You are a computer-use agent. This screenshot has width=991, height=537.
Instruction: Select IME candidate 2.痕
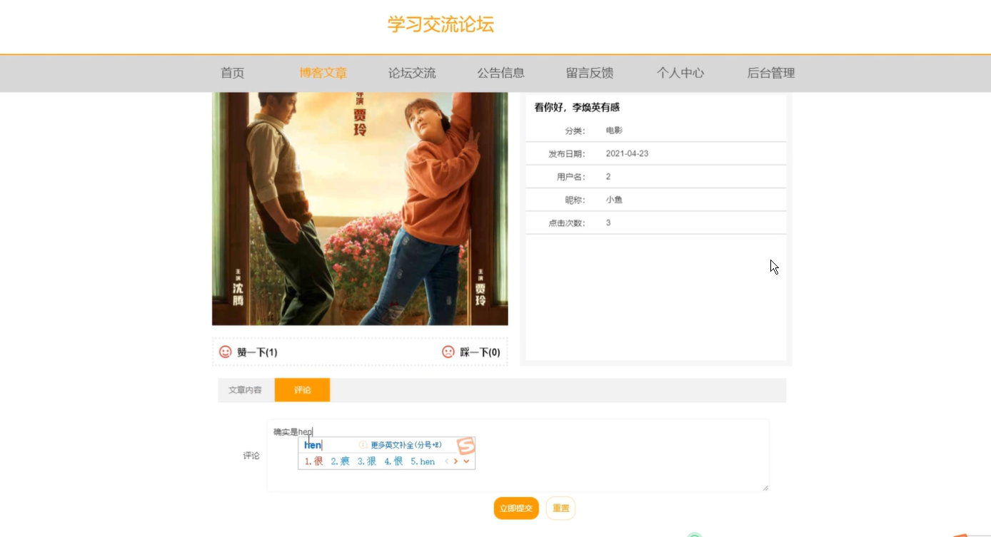341,461
